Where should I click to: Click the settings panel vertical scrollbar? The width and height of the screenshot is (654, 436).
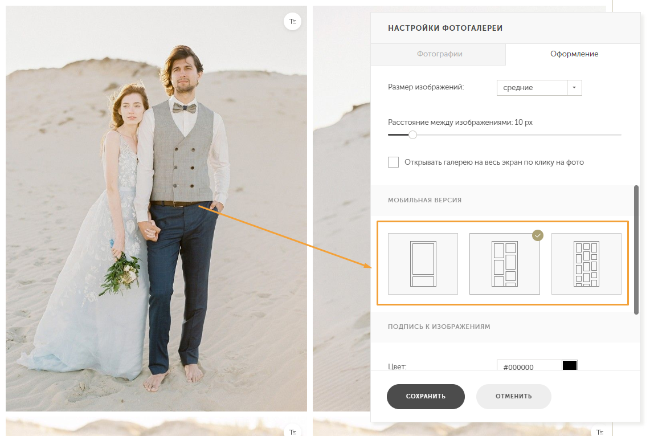(x=636, y=249)
